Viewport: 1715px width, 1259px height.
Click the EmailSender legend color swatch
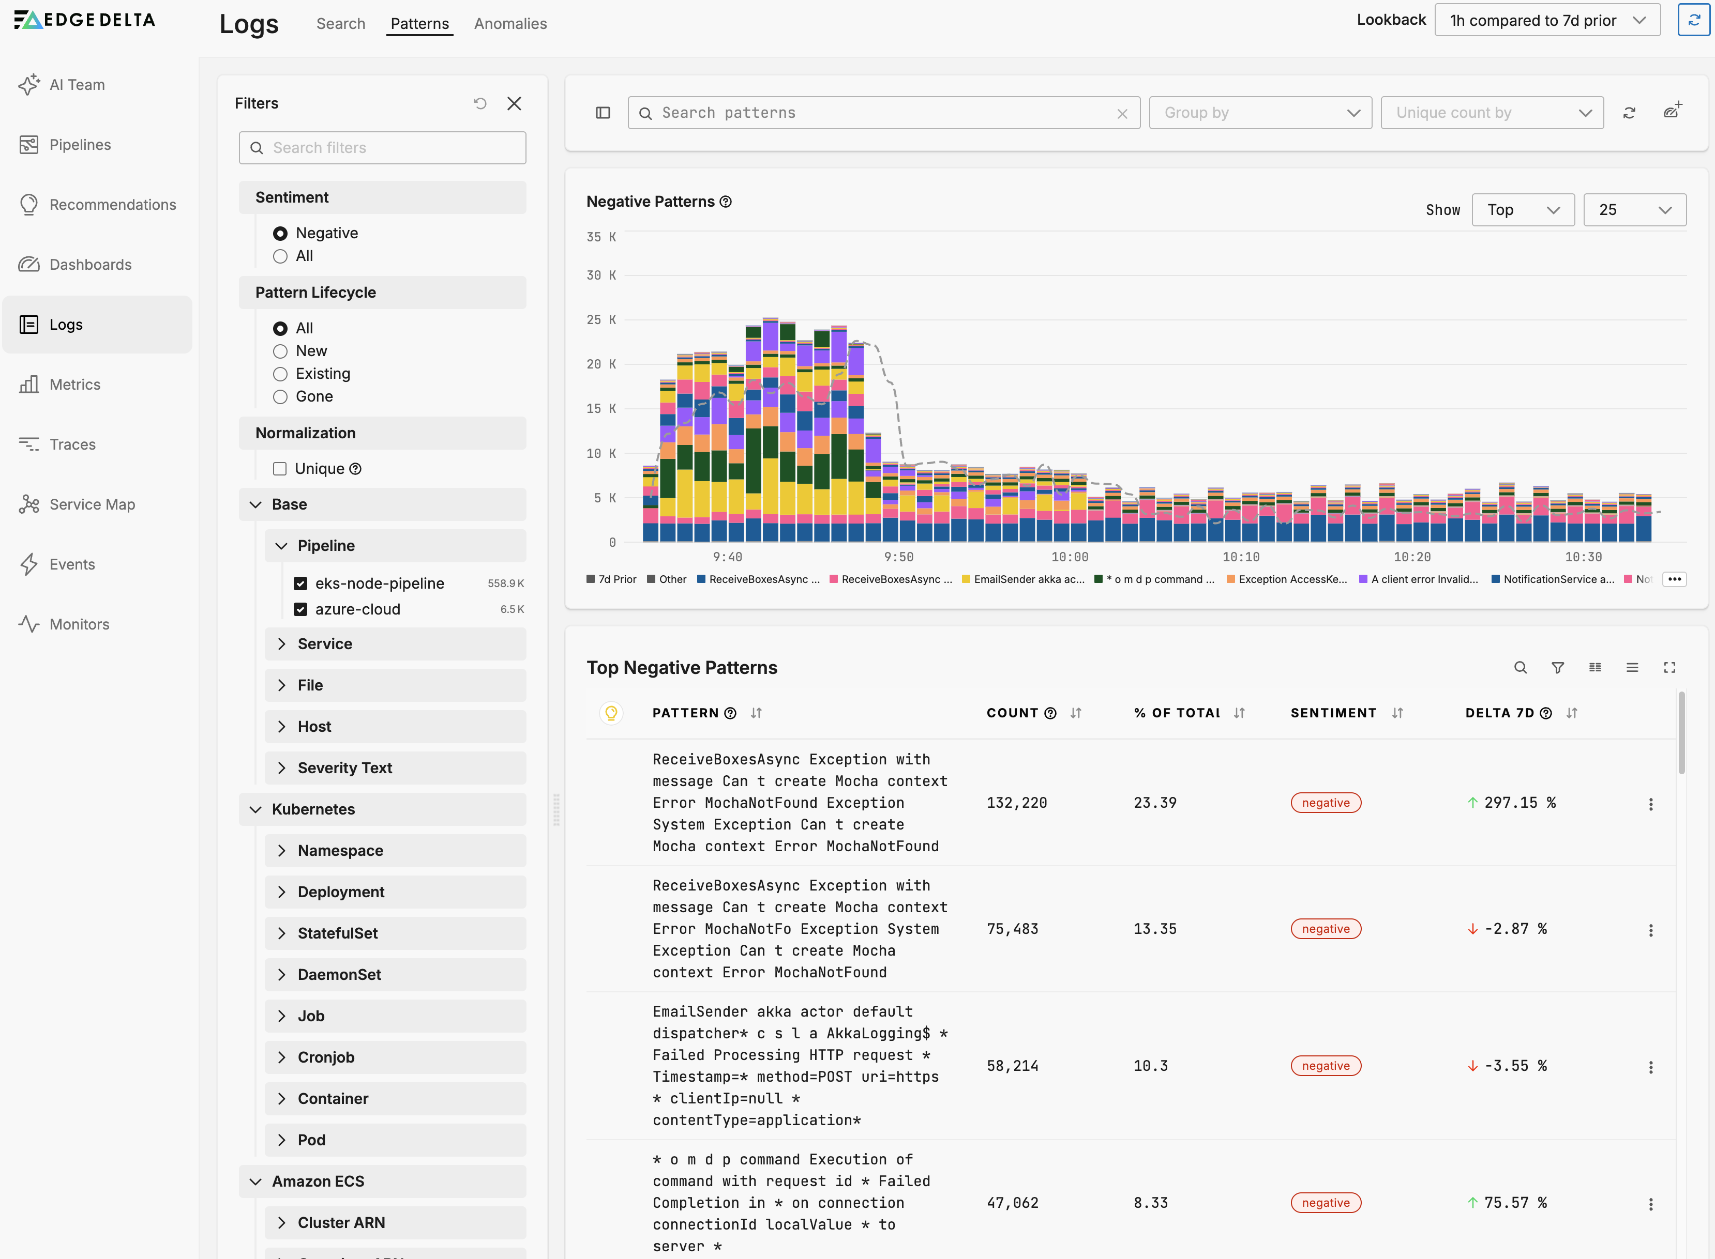pyautogui.click(x=966, y=579)
